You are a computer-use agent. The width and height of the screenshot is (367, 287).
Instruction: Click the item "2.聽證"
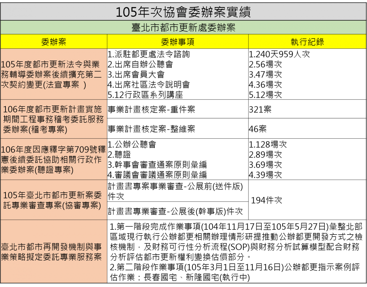(119, 155)
